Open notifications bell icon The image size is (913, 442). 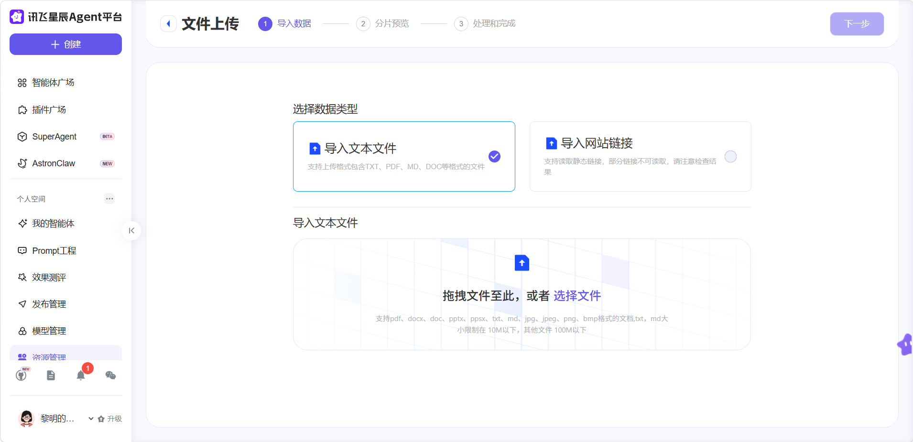click(x=81, y=376)
